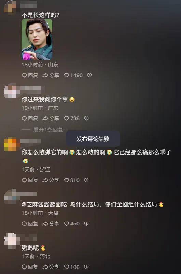The height and width of the screenshot is (274, 181).
Task: Tap reply bubble on the 浙江 comment
Action: (30, 180)
